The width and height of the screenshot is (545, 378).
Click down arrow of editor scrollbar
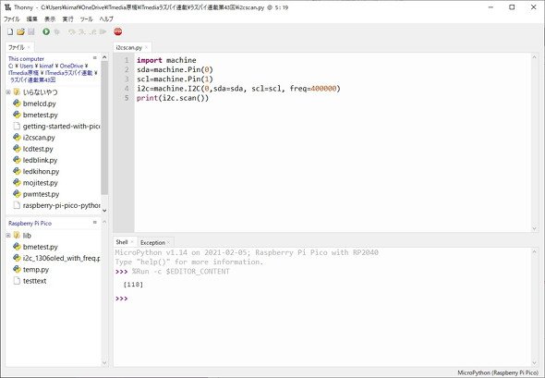pos(534,228)
